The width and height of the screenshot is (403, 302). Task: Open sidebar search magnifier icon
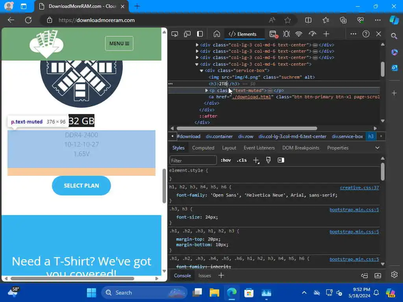click(x=394, y=36)
